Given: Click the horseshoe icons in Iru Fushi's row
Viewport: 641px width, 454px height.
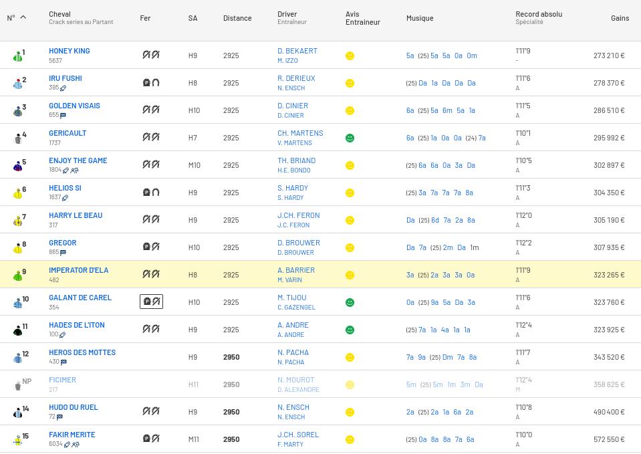Looking at the screenshot, I should [x=150, y=83].
